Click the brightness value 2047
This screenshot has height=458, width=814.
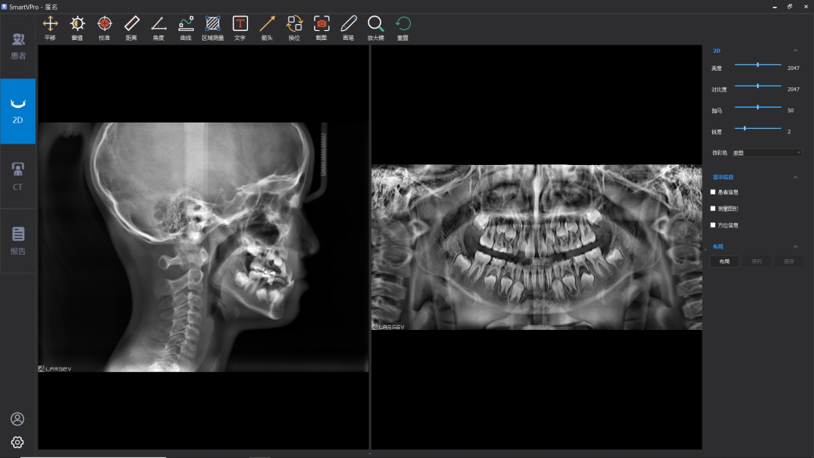tap(793, 68)
